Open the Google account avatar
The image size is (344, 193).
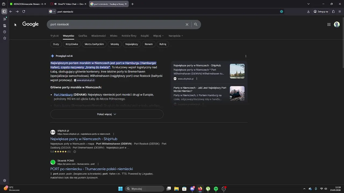click(337, 24)
